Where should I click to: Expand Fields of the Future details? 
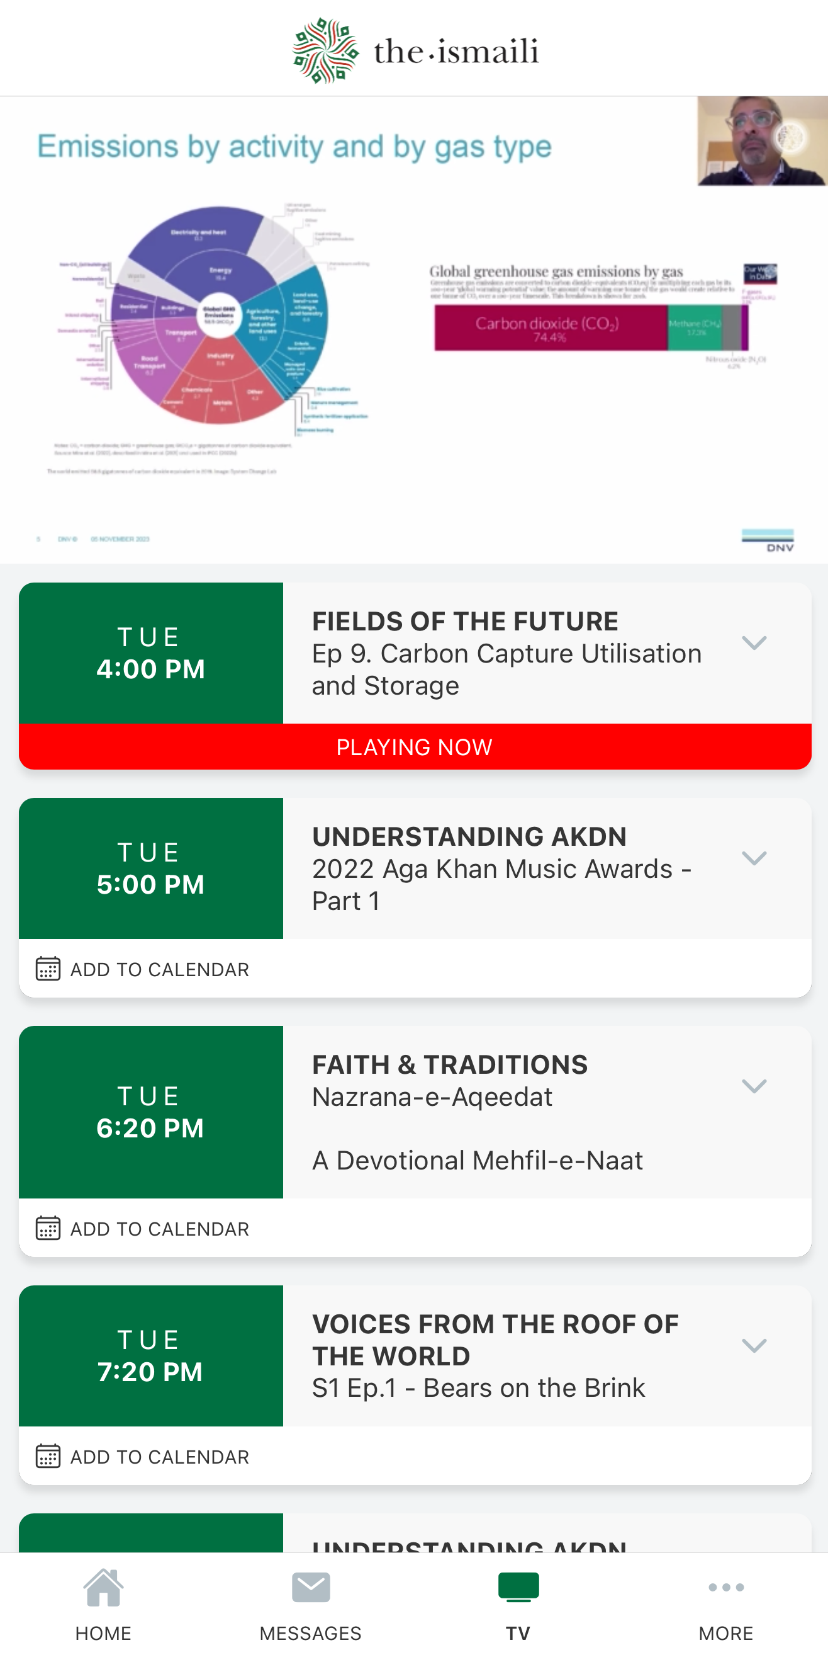click(754, 642)
